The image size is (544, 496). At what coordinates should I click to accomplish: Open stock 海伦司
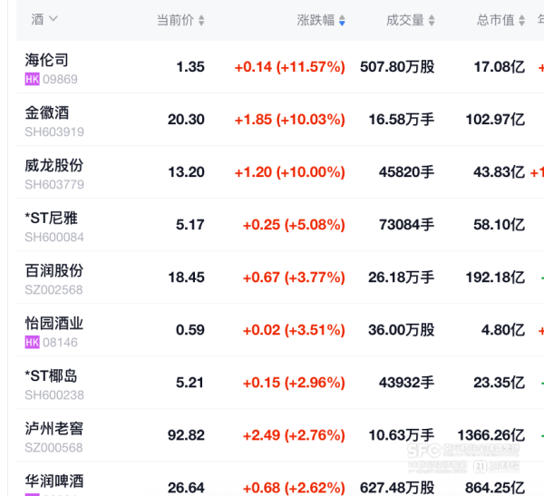46,60
